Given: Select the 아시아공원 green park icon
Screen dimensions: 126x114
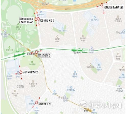Looking at the screenshot, I should click(32, 62).
